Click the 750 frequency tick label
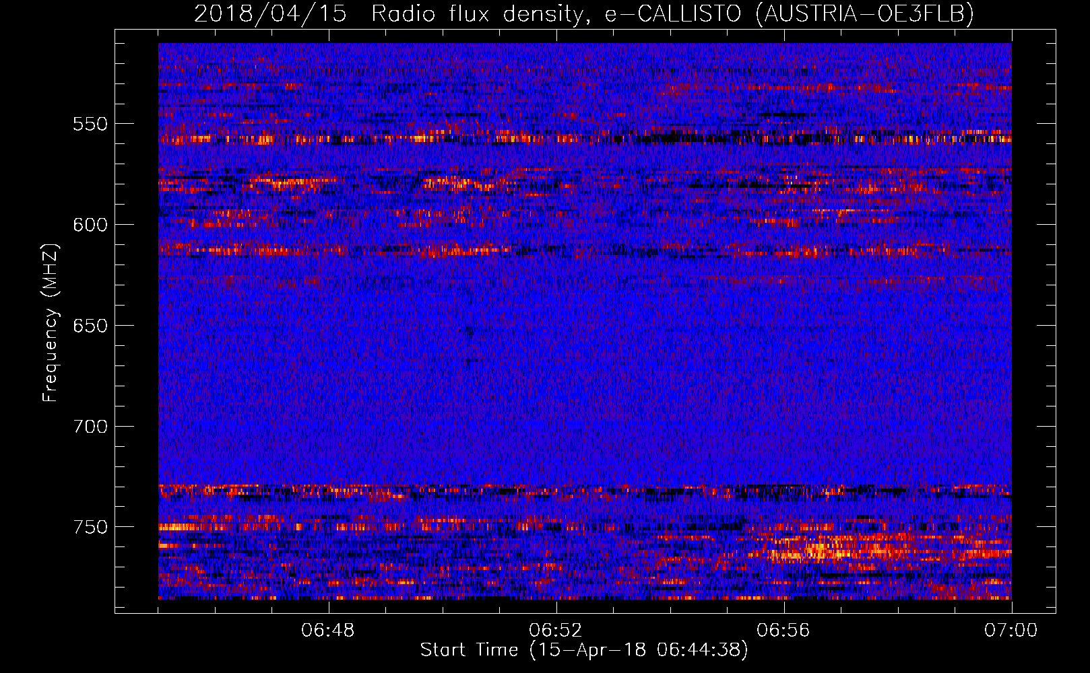This screenshot has width=1090, height=673. coord(90,527)
